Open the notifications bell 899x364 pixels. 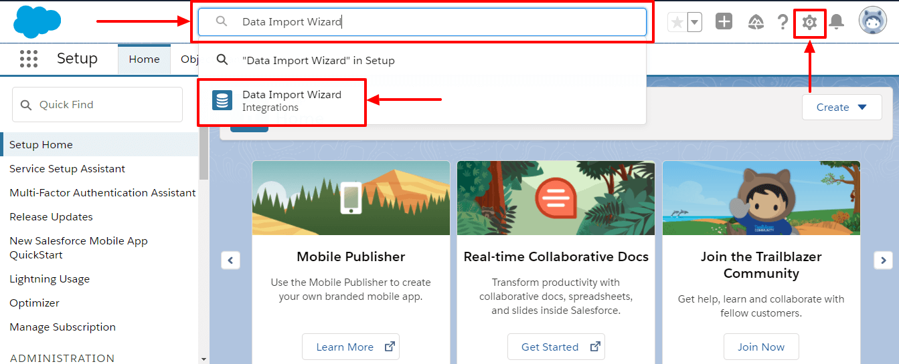836,22
